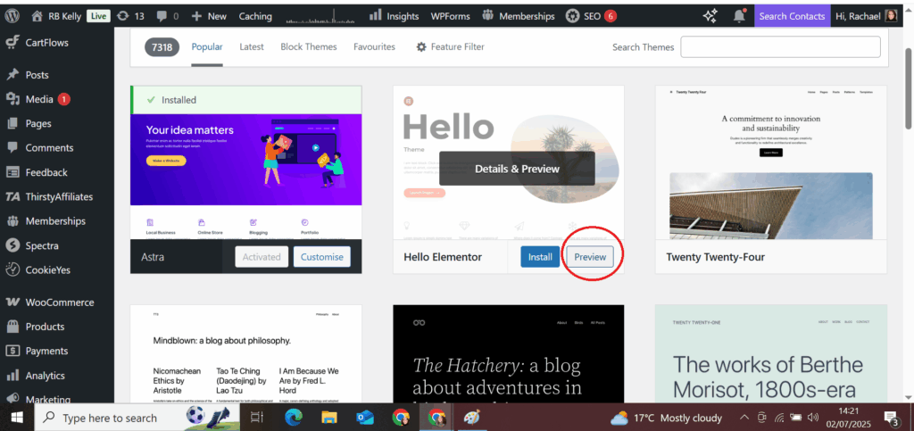Screen dimensions: 914x431
Task: Open the SEO gear icon
Action: click(572, 16)
